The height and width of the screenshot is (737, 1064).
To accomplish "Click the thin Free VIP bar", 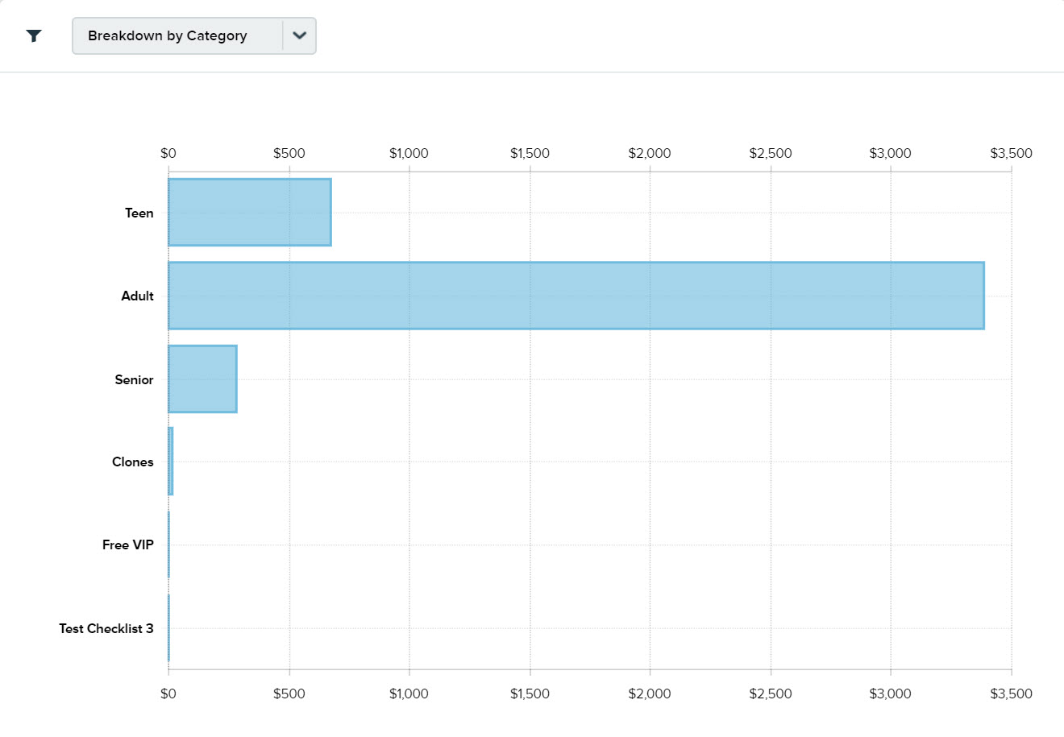I will tap(168, 544).
